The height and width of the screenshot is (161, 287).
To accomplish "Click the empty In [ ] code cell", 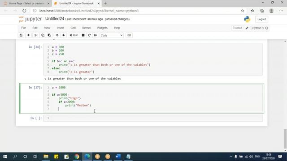I will pos(153,118).
